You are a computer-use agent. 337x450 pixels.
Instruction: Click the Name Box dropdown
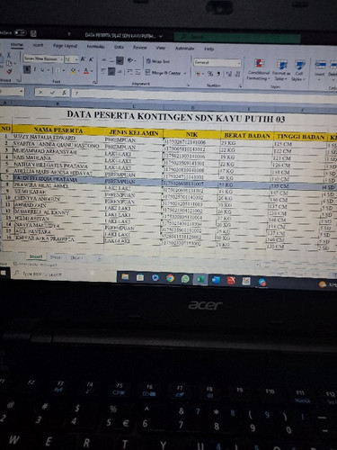tap(22, 91)
